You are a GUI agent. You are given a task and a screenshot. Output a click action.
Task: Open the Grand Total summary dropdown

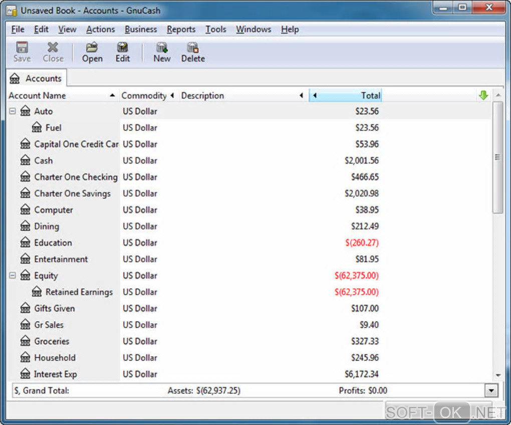pos(491,390)
